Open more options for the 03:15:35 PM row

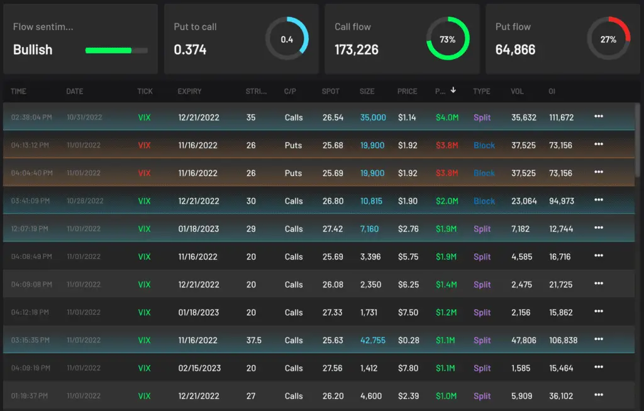pos(599,339)
